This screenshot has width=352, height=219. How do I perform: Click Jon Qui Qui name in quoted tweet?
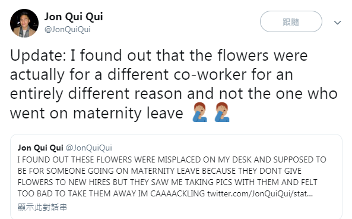pyautogui.click(x=40, y=148)
